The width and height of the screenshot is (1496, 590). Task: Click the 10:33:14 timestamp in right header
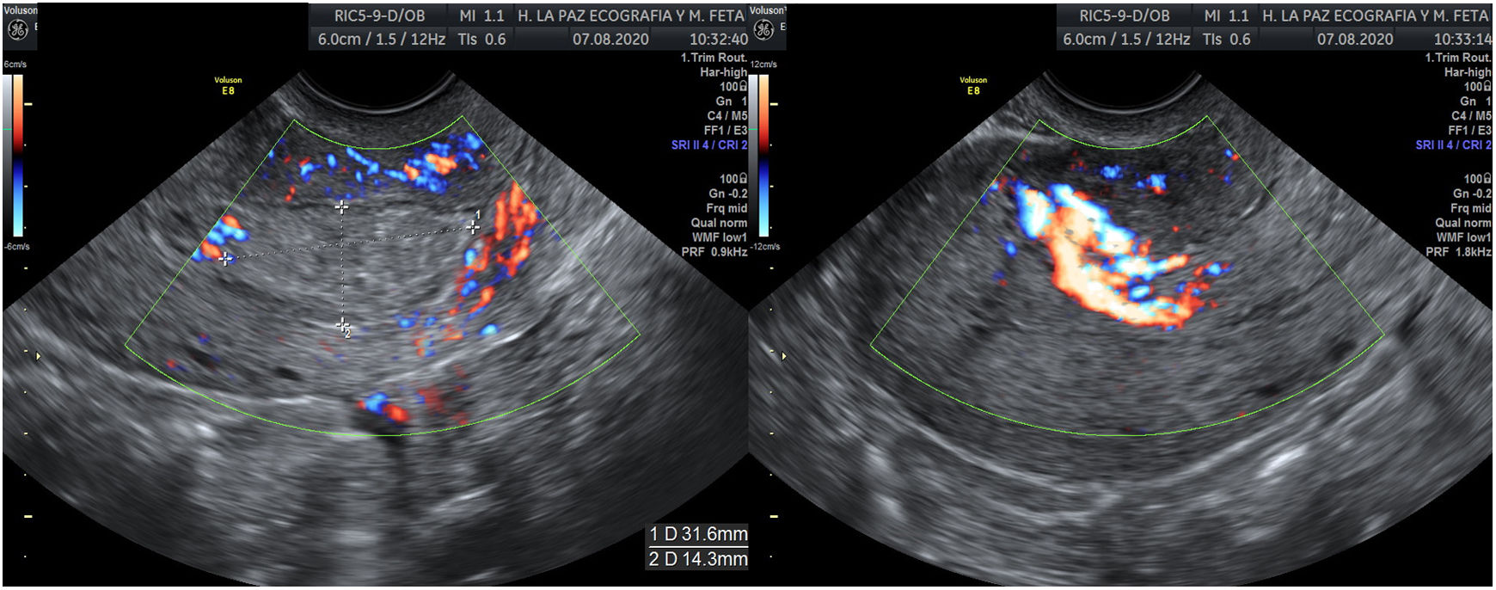point(1462,40)
